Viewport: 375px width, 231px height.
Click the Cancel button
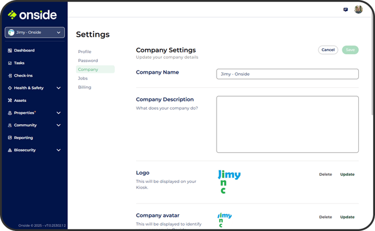(x=328, y=50)
